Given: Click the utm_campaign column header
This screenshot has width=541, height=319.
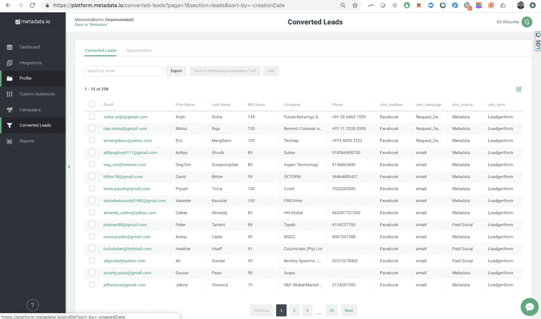Looking at the screenshot, I should pos(429,105).
